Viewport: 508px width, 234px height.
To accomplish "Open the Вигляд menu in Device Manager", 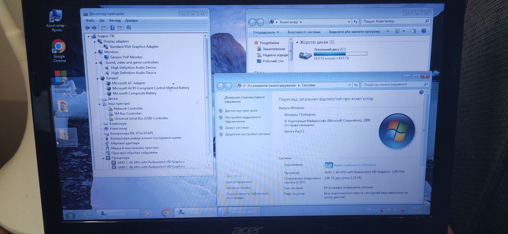I will [x=115, y=20].
